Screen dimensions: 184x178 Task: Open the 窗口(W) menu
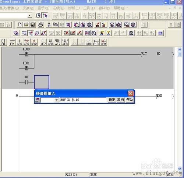pos(104,8)
